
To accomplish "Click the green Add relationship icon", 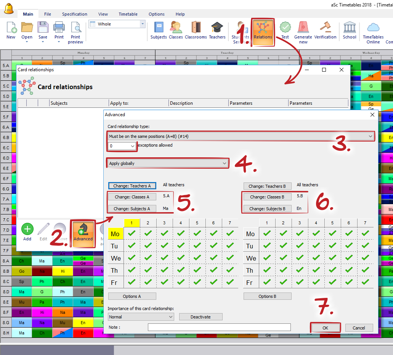I will [27, 229].
